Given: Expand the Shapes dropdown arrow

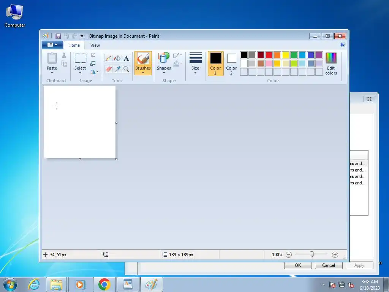Looking at the screenshot, I should tap(164, 73).
